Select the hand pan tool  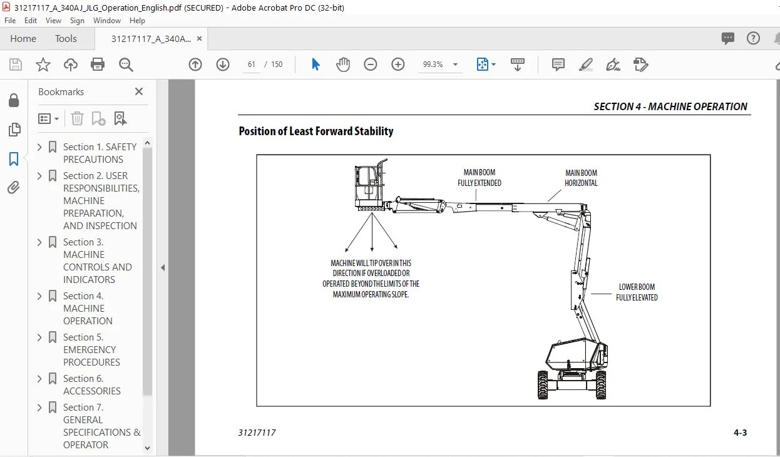(x=343, y=64)
